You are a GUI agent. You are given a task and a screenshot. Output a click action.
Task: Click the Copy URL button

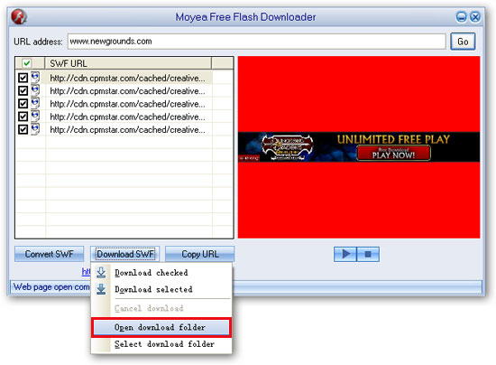tap(199, 254)
